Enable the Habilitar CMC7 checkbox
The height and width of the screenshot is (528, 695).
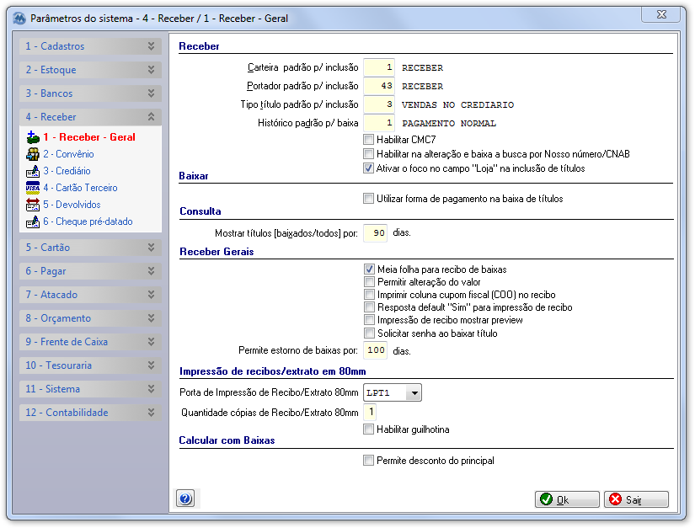pyautogui.click(x=368, y=140)
